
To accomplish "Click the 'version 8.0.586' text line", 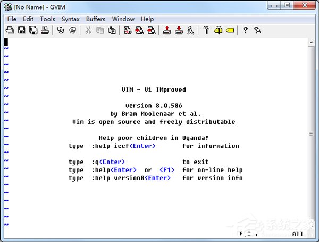I will click(154, 105).
